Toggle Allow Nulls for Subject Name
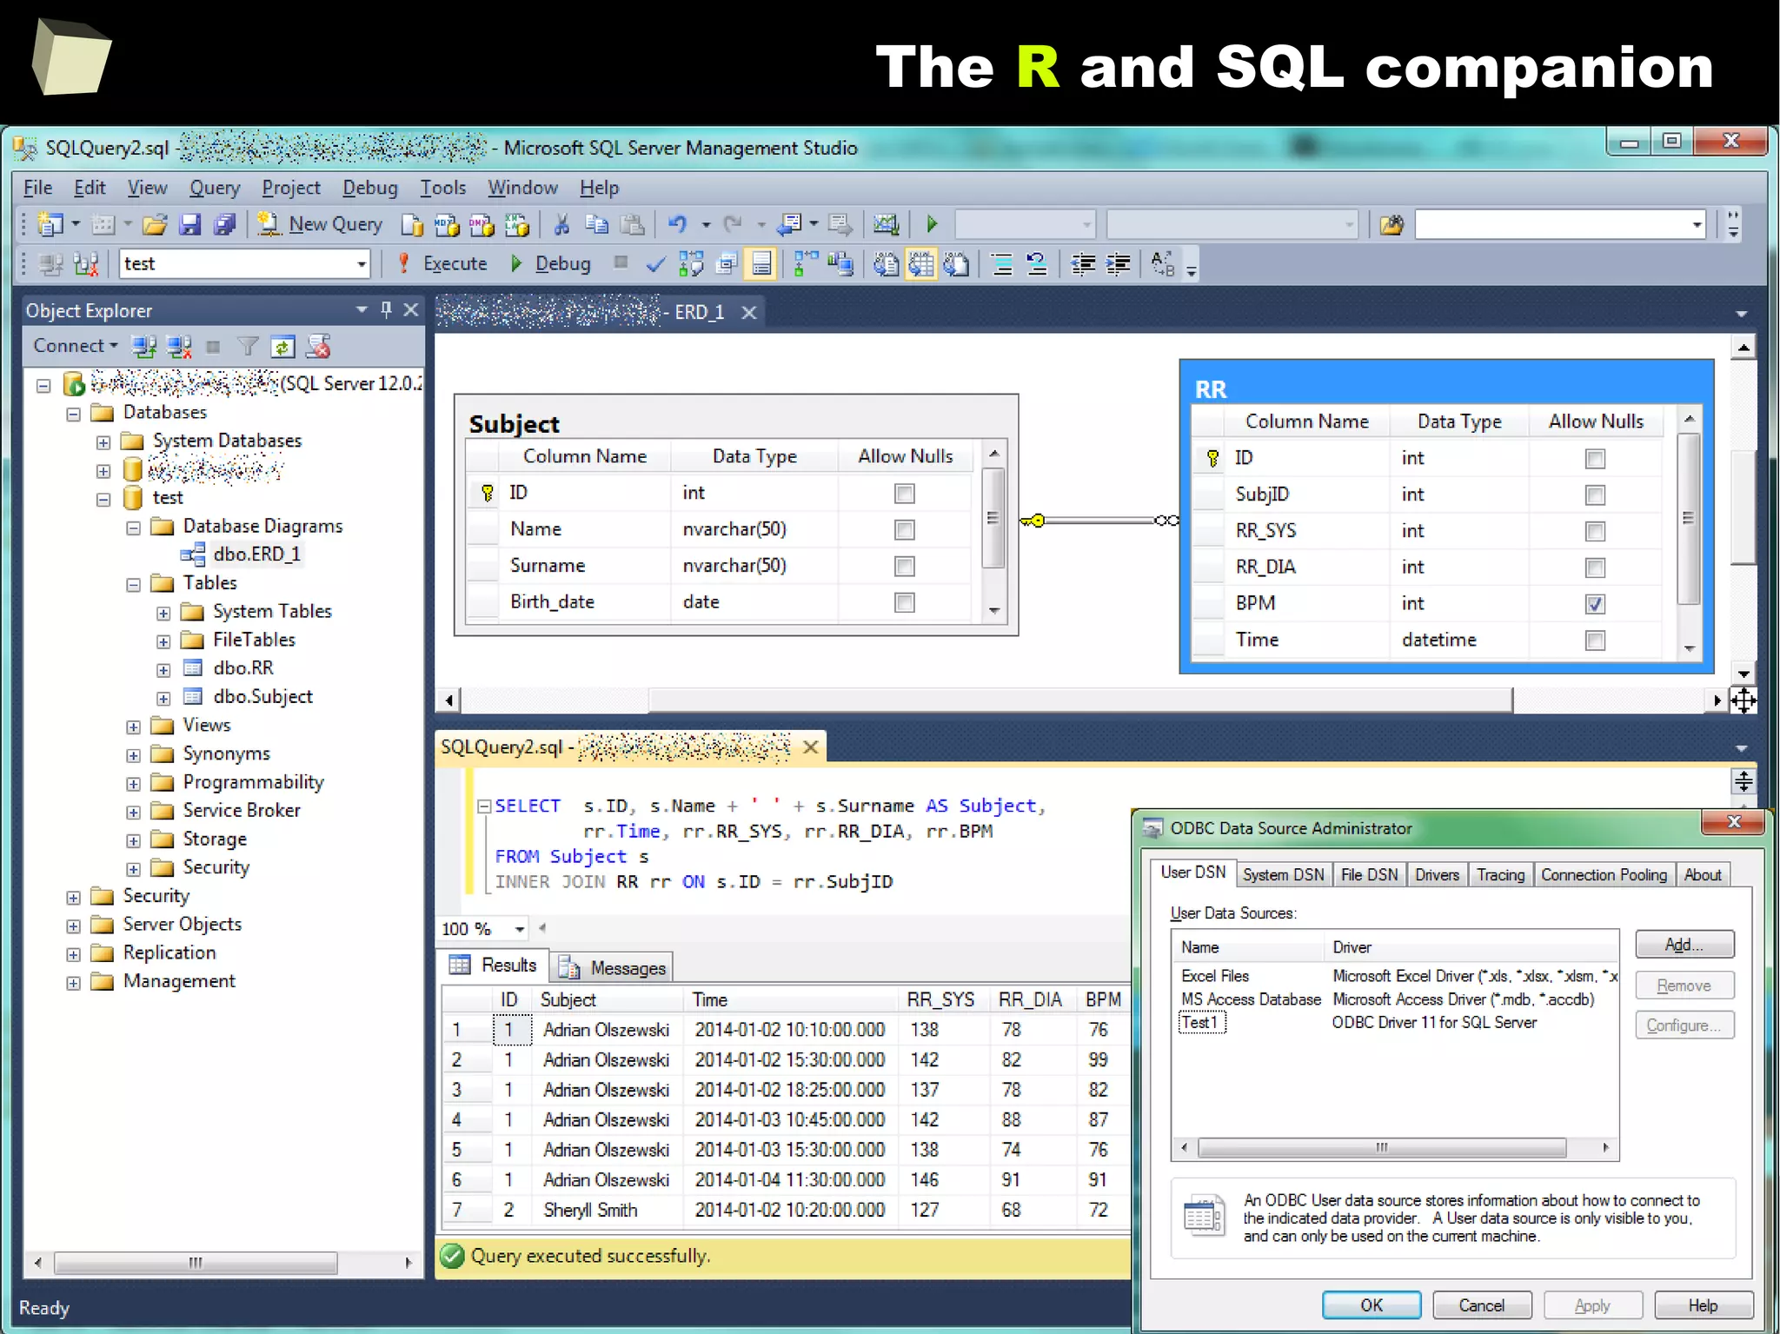 pyautogui.click(x=905, y=530)
